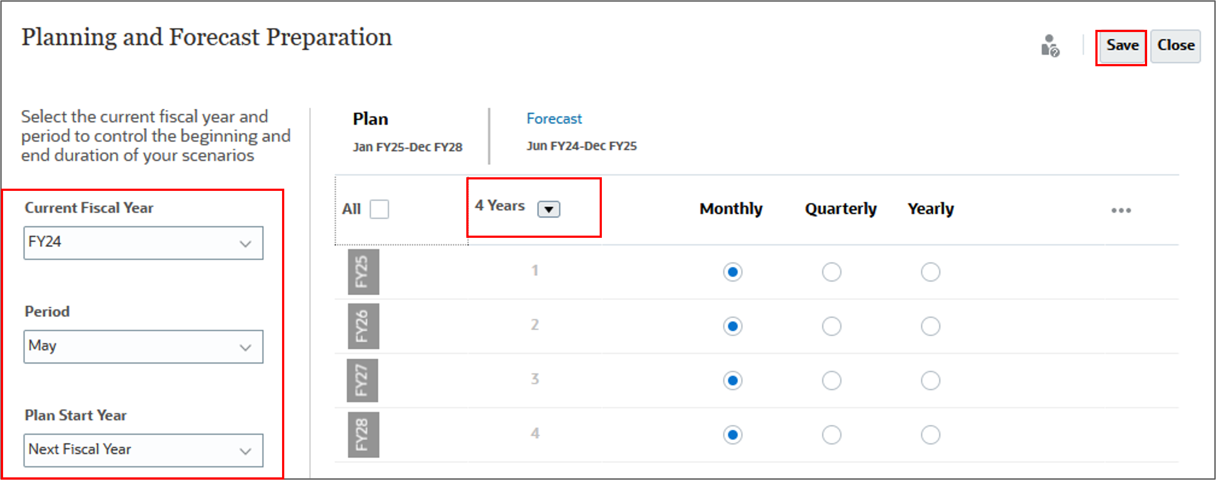Select Monthly radio for FY27
Screen dimensions: 1216x480
[x=732, y=380]
